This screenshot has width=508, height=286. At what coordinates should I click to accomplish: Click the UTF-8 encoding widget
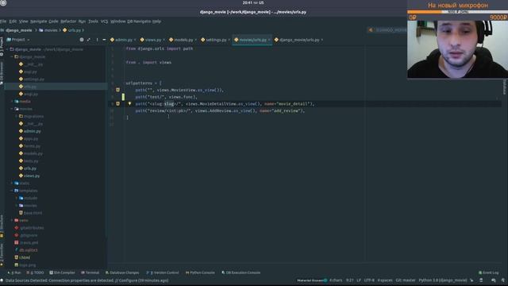pos(369,280)
